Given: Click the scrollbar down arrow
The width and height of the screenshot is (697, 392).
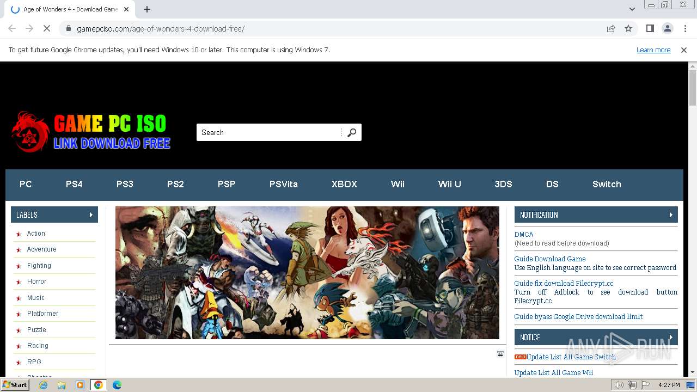Looking at the screenshot, I should [x=693, y=372].
